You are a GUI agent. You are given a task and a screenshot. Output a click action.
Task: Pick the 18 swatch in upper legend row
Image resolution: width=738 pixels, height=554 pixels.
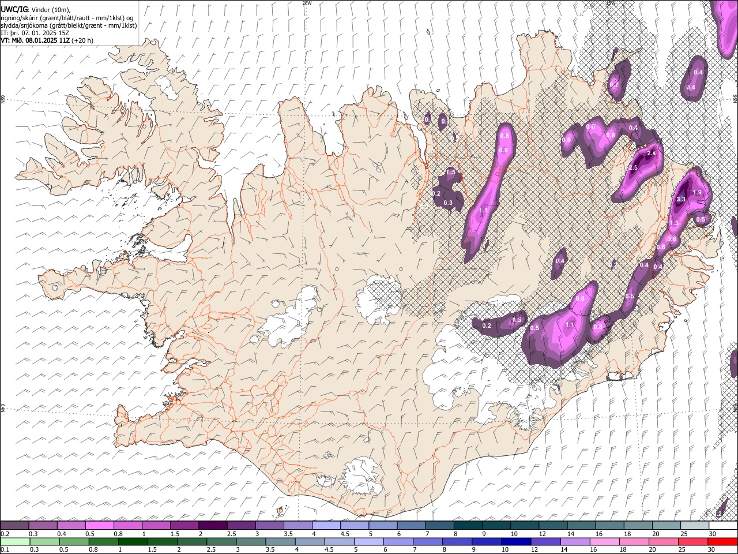pyautogui.click(x=637, y=526)
